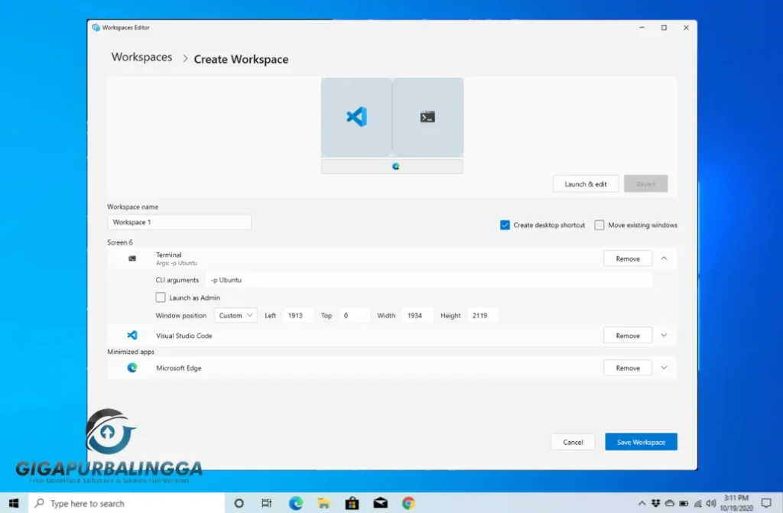Enable Move existing windows

599,225
